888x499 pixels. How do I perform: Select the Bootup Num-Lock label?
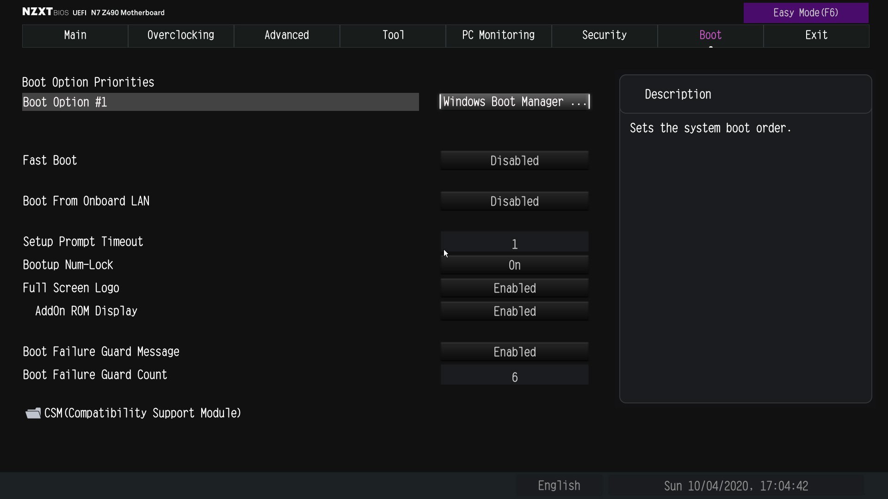(x=68, y=265)
